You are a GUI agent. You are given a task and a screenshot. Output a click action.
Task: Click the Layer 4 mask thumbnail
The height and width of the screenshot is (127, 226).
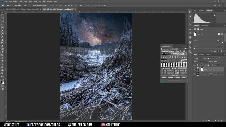point(202,69)
